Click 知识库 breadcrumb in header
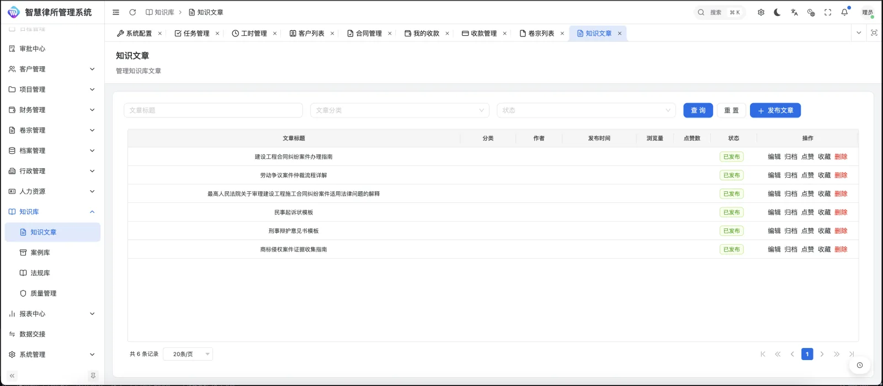This screenshot has width=883, height=386. click(160, 12)
